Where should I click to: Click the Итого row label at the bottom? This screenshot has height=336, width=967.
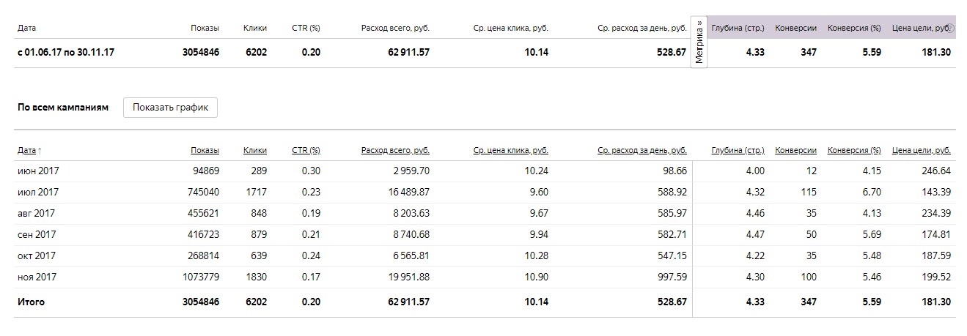(x=32, y=302)
